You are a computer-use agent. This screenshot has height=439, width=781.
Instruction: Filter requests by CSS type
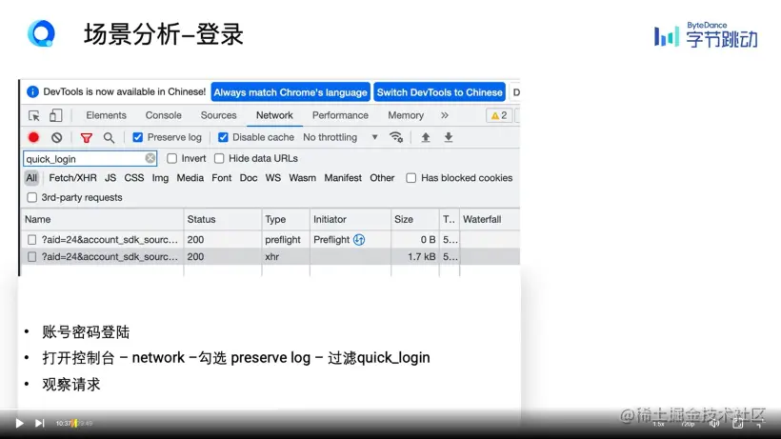tap(134, 178)
